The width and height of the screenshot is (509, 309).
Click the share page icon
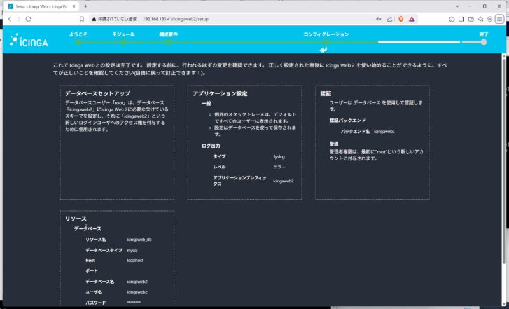coord(389,19)
